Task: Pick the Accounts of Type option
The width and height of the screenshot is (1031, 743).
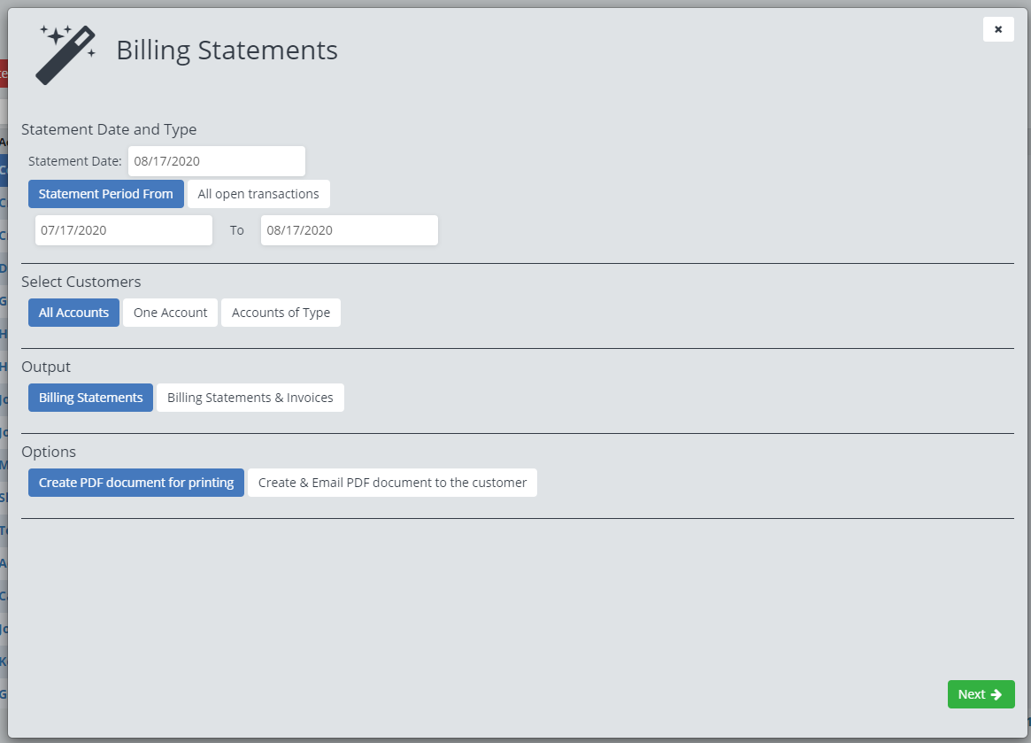Action: point(281,313)
